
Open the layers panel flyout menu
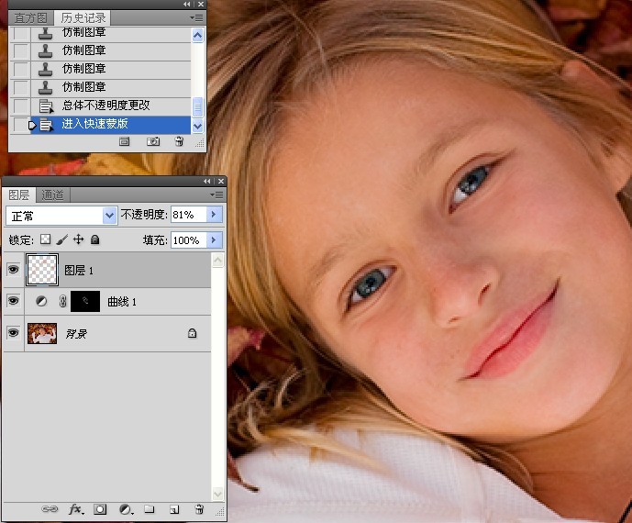click(216, 195)
